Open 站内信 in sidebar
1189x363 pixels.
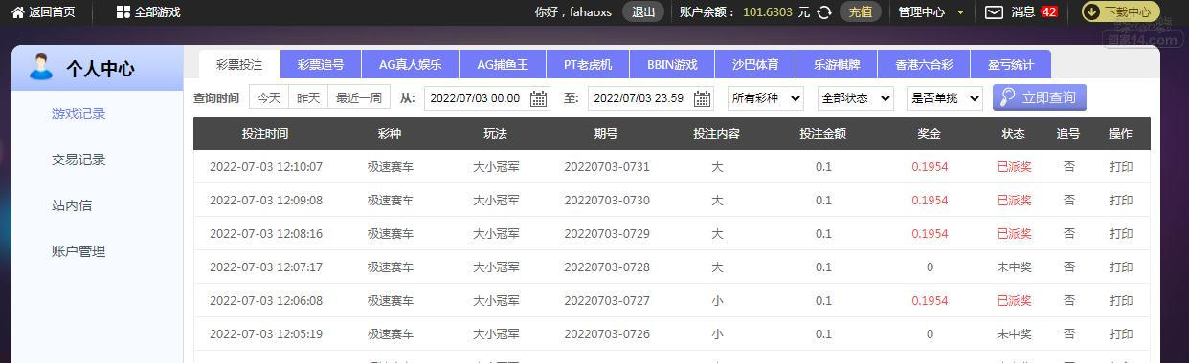tap(72, 205)
